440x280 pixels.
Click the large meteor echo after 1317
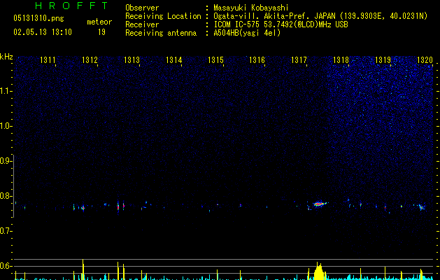320,204
